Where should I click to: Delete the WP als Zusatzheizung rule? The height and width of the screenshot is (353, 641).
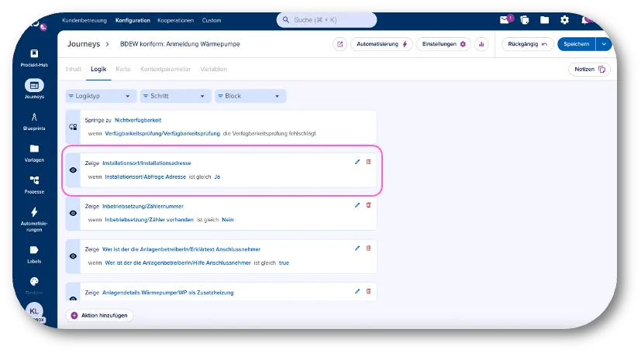tap(368, 291)
